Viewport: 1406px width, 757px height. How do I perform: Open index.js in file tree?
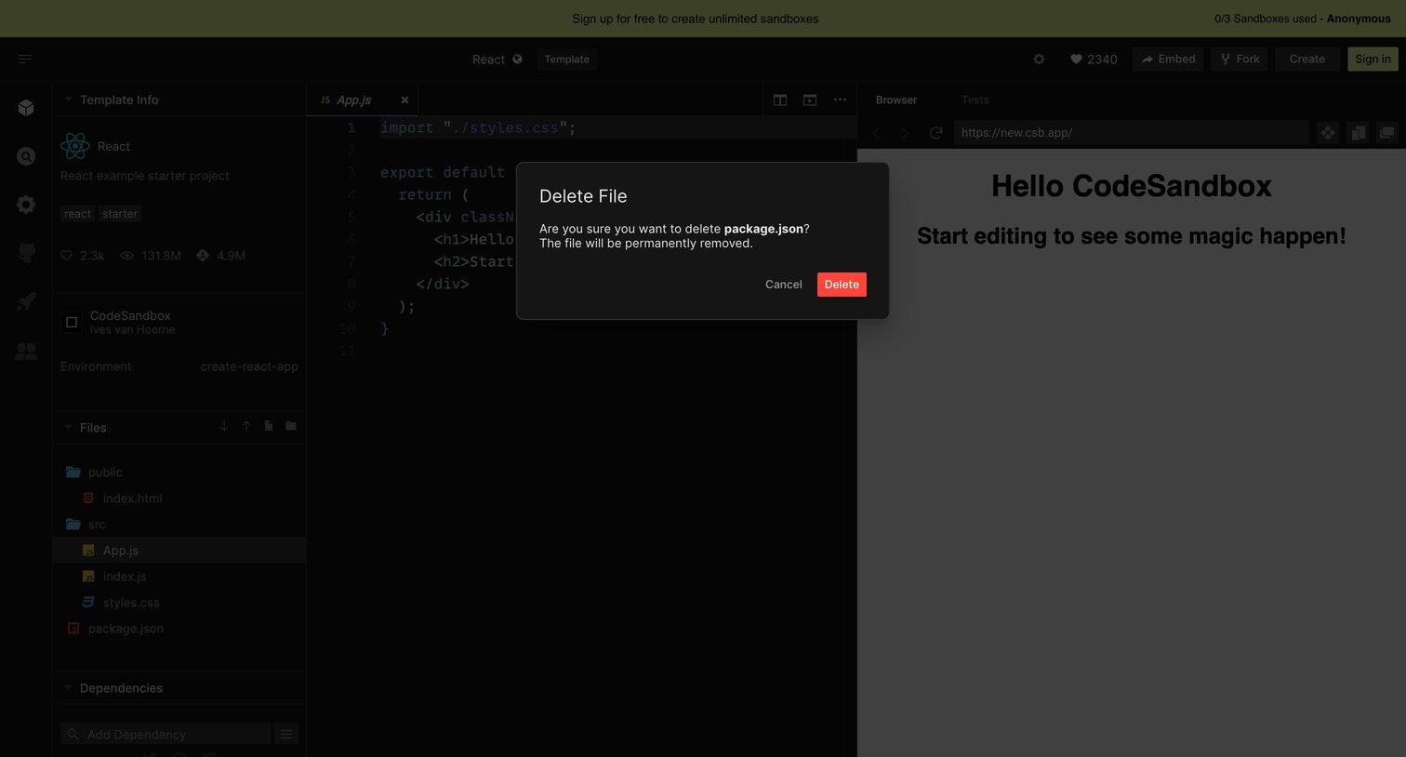point(179,577)
